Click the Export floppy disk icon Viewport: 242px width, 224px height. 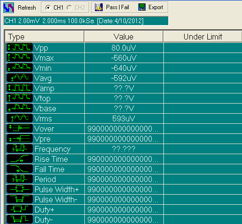pyautogui.click(x=142, y=7)
